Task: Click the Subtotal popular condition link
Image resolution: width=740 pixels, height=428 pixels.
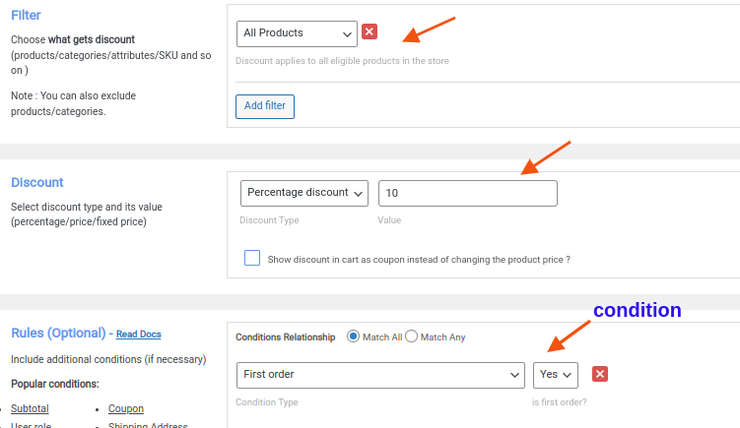Action: pos(30,408)
